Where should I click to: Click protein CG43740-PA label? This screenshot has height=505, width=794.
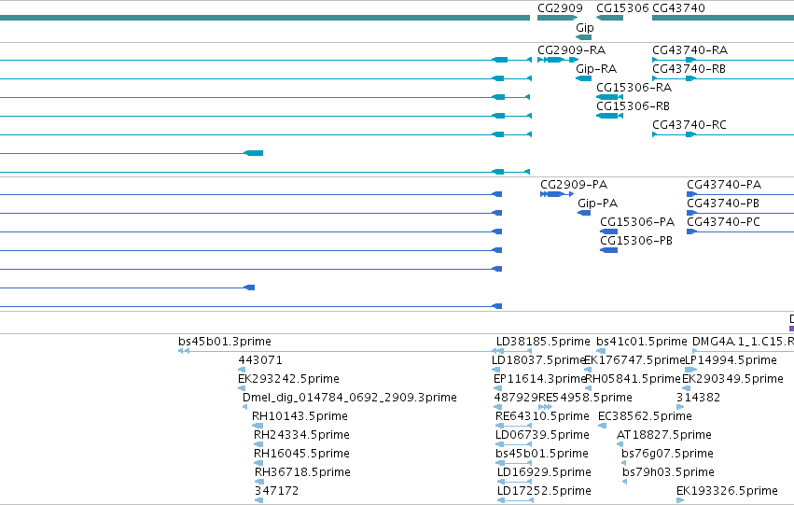tap(724, 185)
